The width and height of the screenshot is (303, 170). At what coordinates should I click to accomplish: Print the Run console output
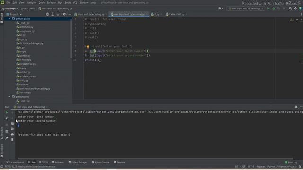point(12,134)
